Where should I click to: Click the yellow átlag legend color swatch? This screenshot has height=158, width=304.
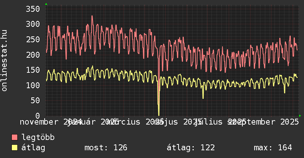point(14,148)
